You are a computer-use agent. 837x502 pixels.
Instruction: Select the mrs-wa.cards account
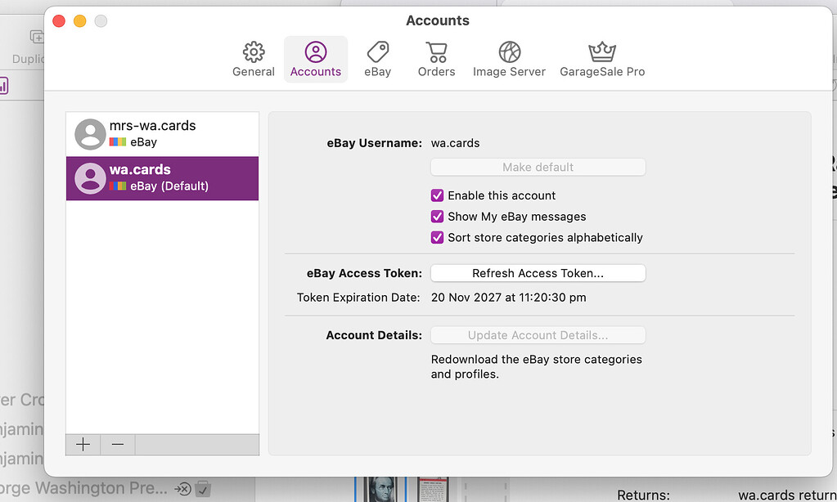(x=162, y=134)
